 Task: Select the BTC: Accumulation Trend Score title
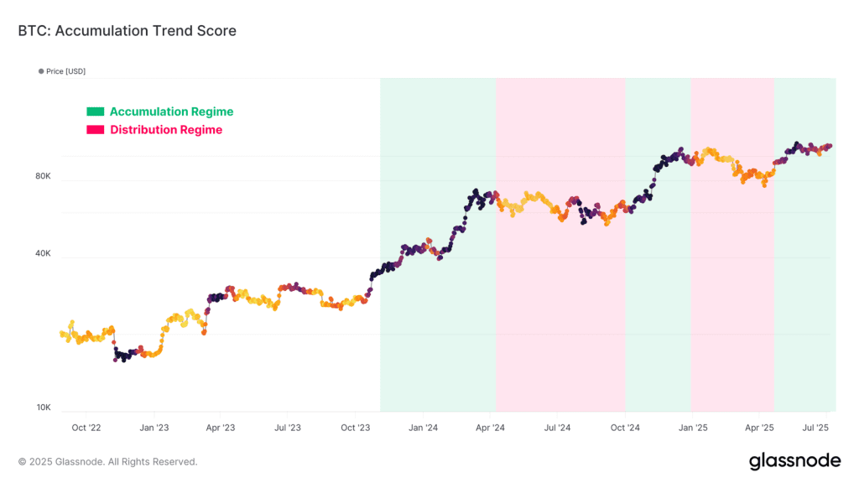[x=127, y=31]
